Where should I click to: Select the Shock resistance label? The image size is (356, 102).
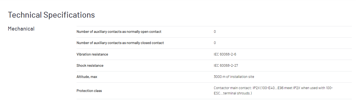point(90,66)
